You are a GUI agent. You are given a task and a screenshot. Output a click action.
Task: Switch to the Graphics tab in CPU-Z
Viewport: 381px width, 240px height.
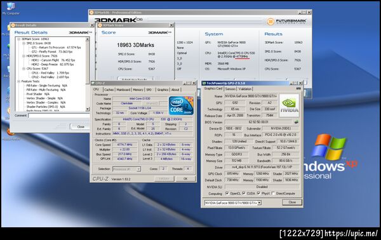click(x=163, y=90)
